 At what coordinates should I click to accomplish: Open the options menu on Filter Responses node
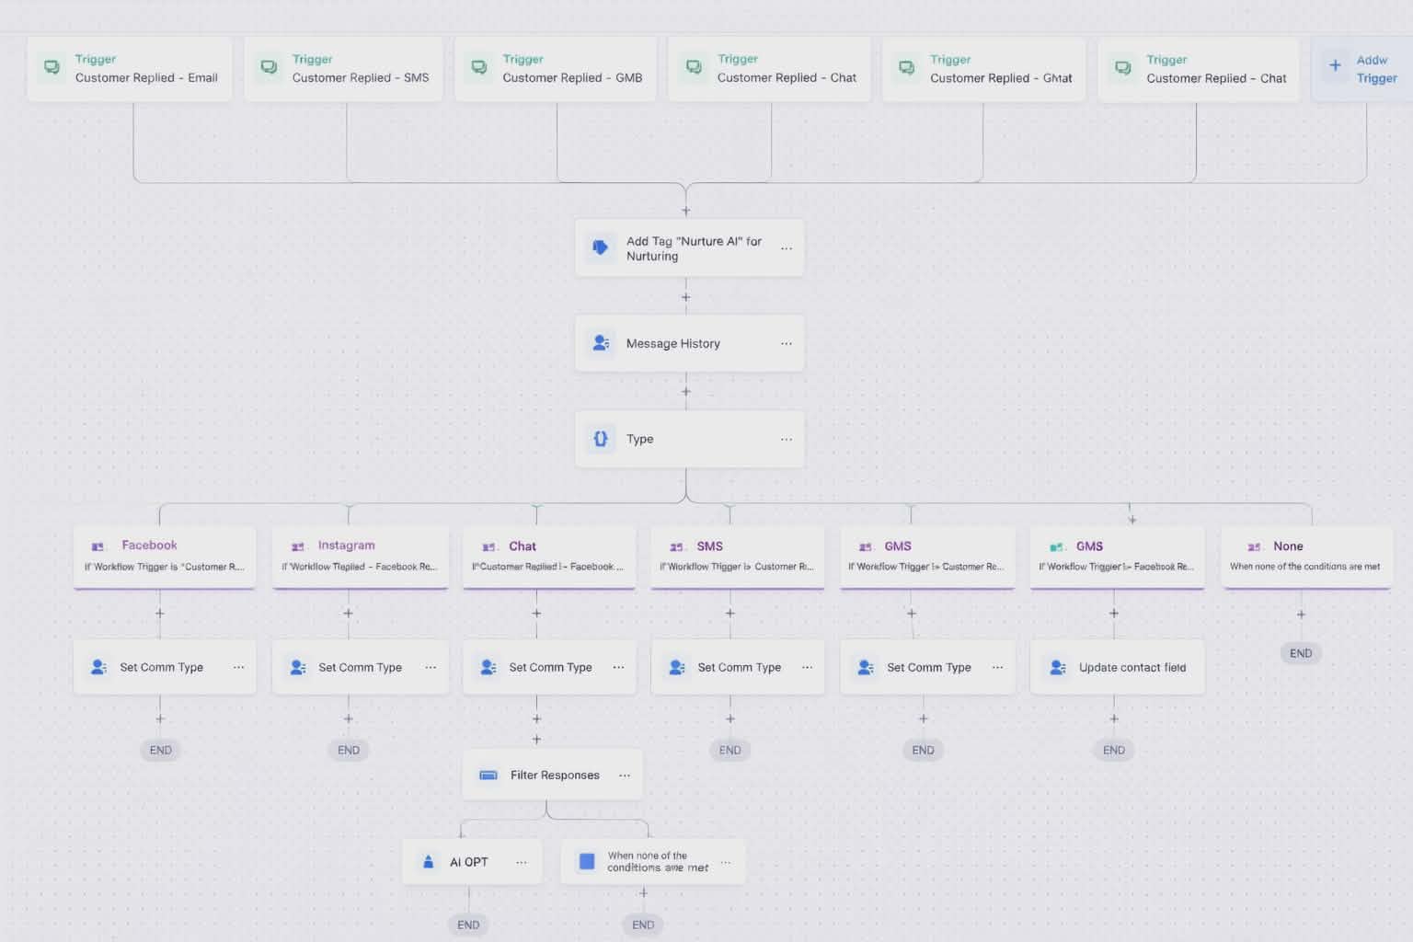tap(625, 775)
